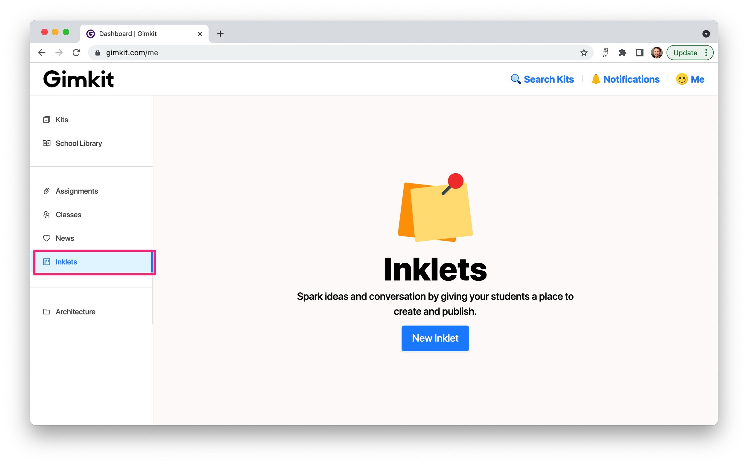Click the School Library icon
The width and height of the screenshot is (748, 465).
click(x=47, y=143)
